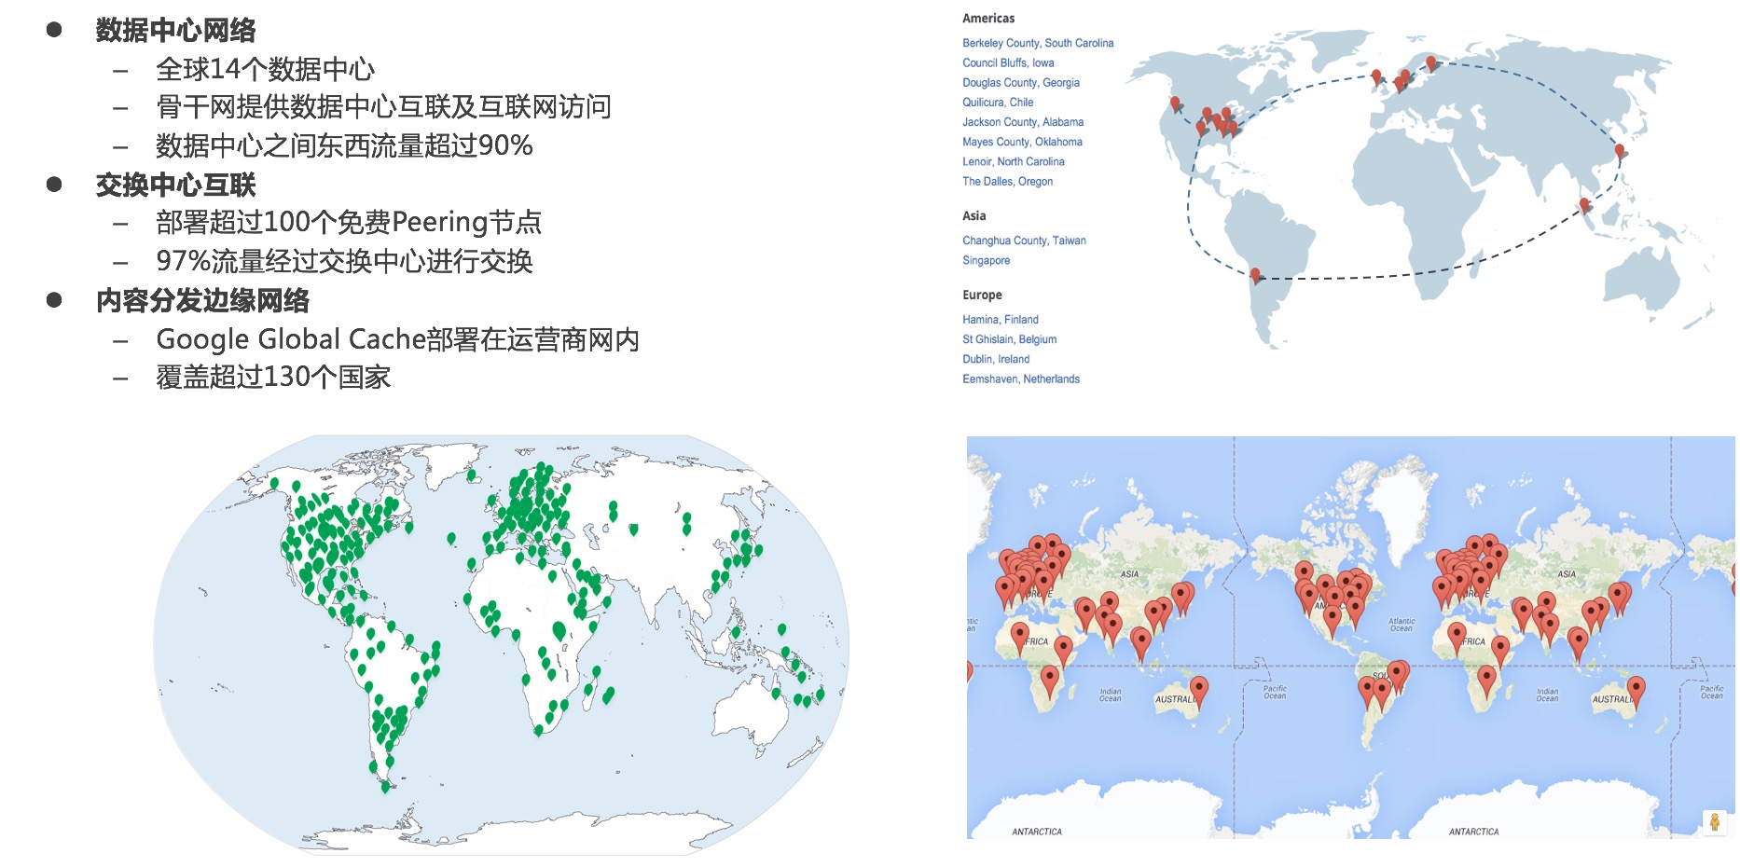Image resolution: width=1740 pixels, height=867 pixels.
Task: Open the Quilicura, Chile link
Action: [997, 103]
